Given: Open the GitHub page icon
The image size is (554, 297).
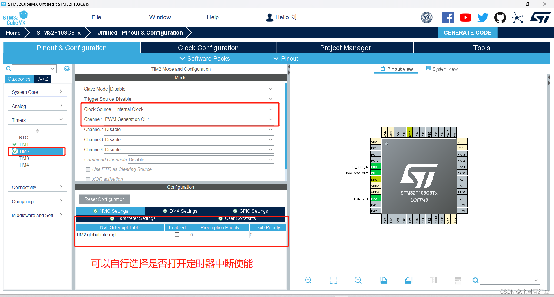Looking at the screenshot, I should [500, 17].
